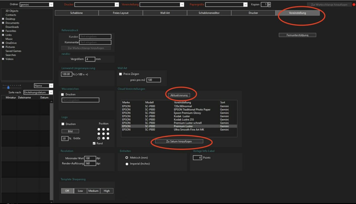Expand the Pictures folder tree node
The image size is (356, 204).
pos(3,47)
